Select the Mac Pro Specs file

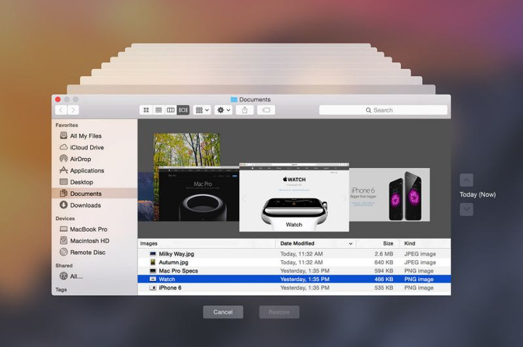point(294,271)
